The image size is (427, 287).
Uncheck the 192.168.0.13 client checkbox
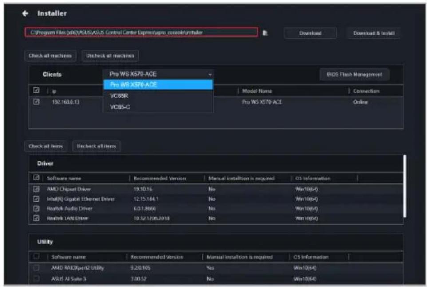(36, 102)
